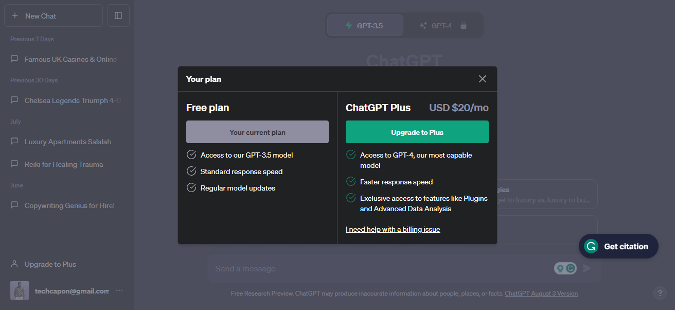675x310 pixels.
Task: Toggle the sidebar collapse icon
Action: pos(118,15)
